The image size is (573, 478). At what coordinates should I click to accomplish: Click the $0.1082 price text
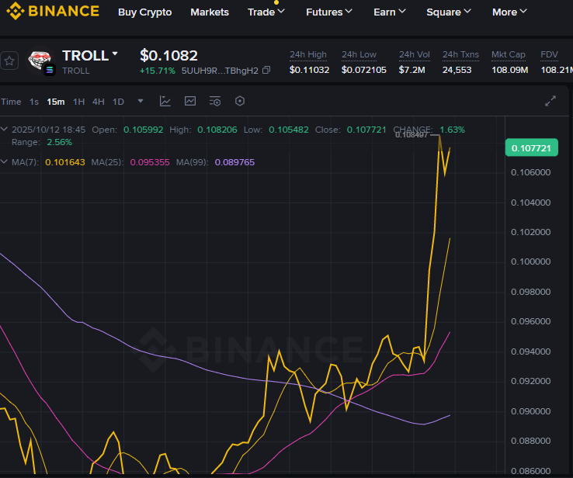click(168, 56)
